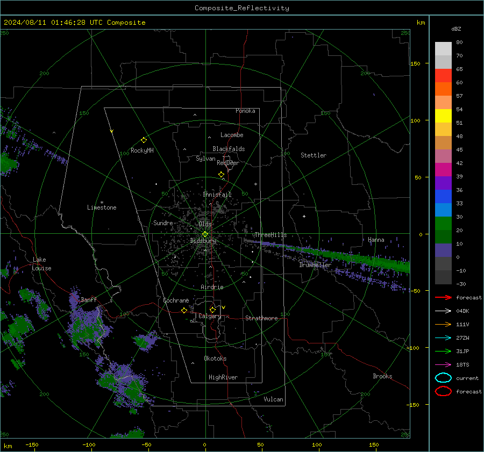This screenshot has height=452, width=484.
Task: Click the yellow diamond marker above Calgary label
Action: pyautogui.click(x=212, y=310)
